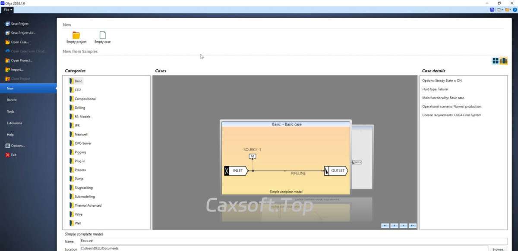The image size is (518, 251).
Task: Open the Recent tab in sidebar
Action: (x=12, y=100)
